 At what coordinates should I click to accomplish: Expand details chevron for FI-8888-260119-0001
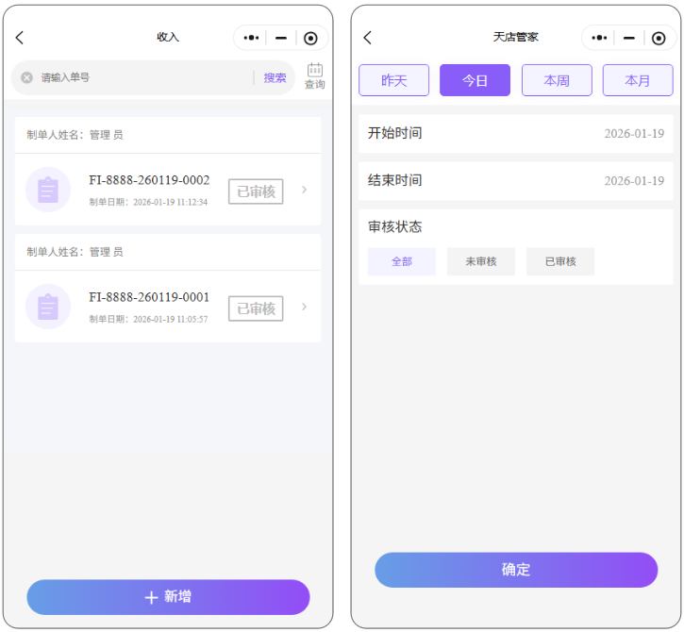point(304,307)
